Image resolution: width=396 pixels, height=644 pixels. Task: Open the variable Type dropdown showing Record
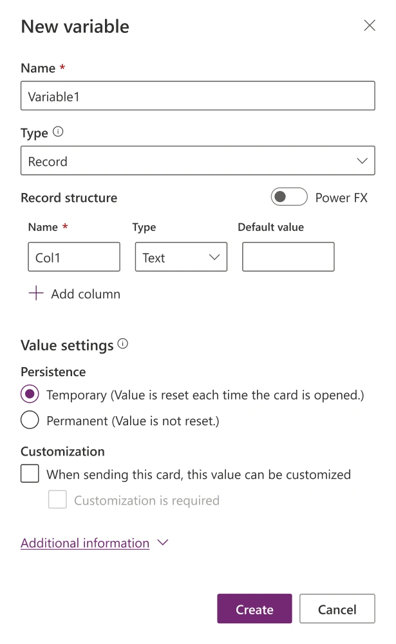pos(198,160)
